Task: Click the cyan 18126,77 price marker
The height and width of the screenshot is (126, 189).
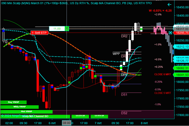Action: click(x=181, y=61)
